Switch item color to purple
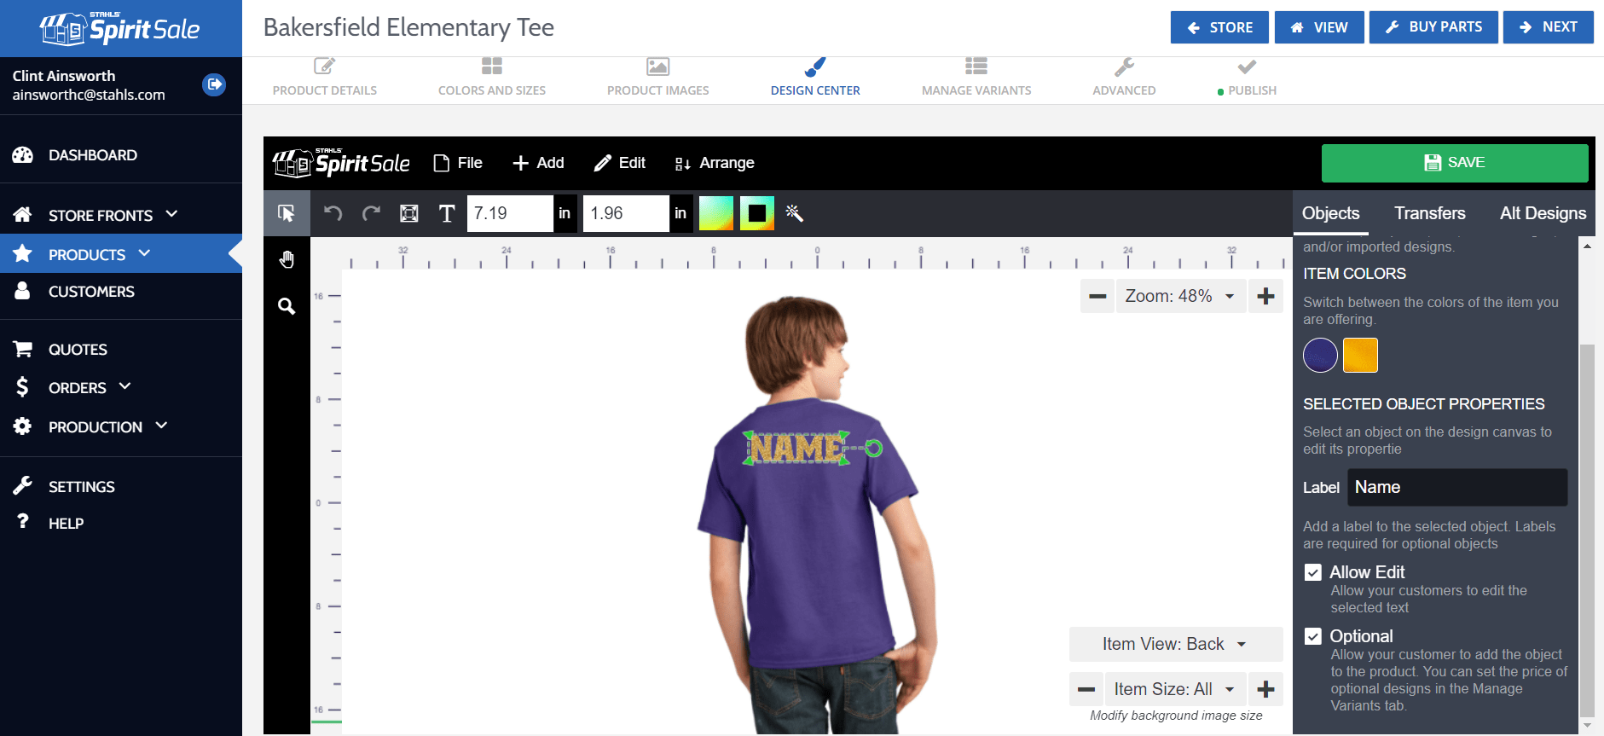 (x=1320, y=356)
